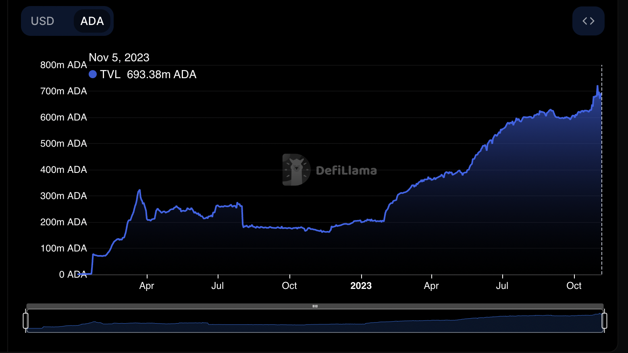Click the blue TVL legend dot
Viewport: 628px width, 353px height.
pyautogui.click(x=93, y=74)
